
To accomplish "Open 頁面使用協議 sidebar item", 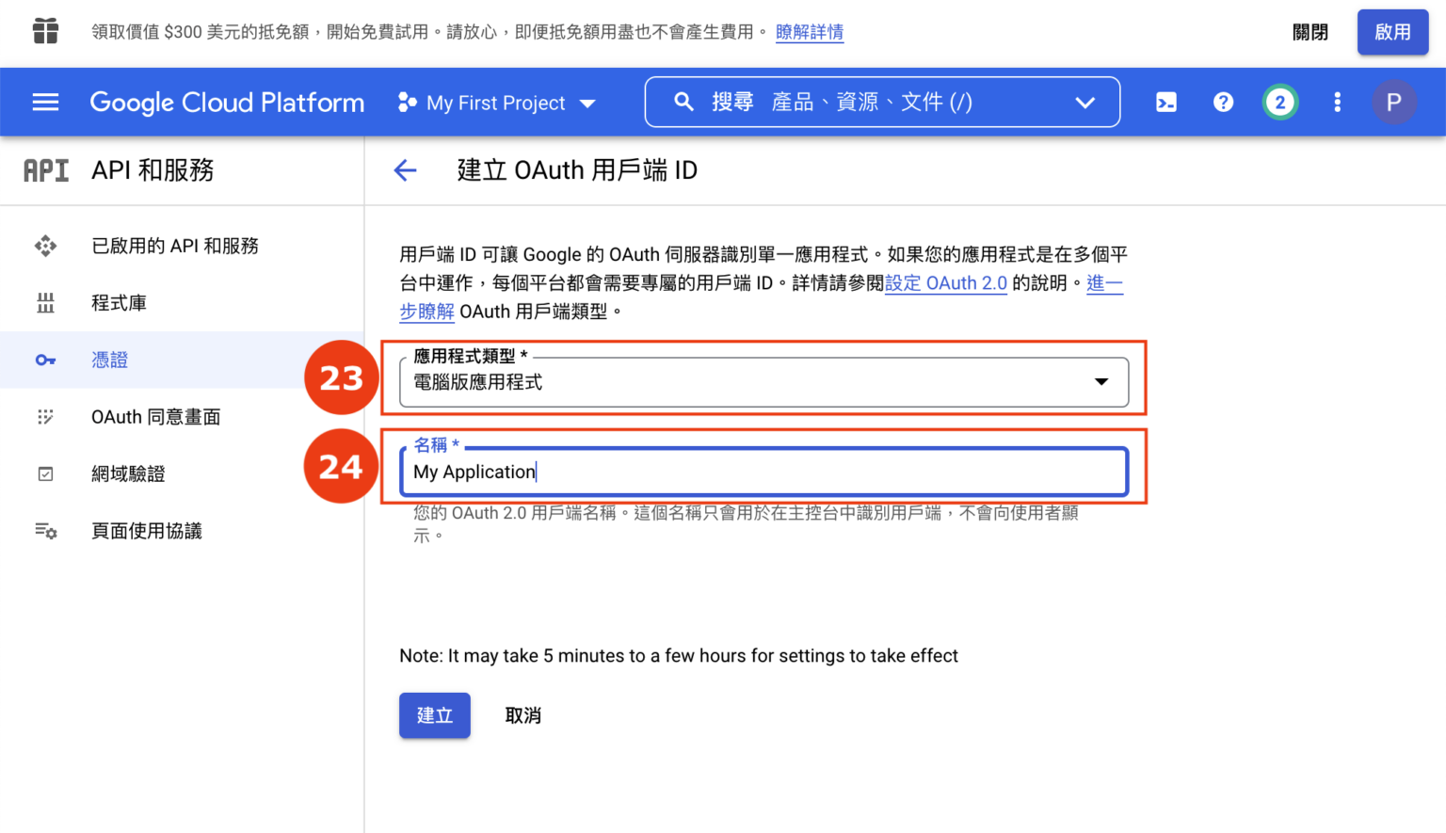I will coord(147,531).
